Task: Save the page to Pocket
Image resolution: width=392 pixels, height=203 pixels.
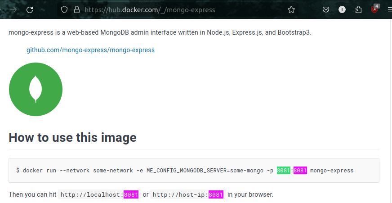Action: (326, 10)
